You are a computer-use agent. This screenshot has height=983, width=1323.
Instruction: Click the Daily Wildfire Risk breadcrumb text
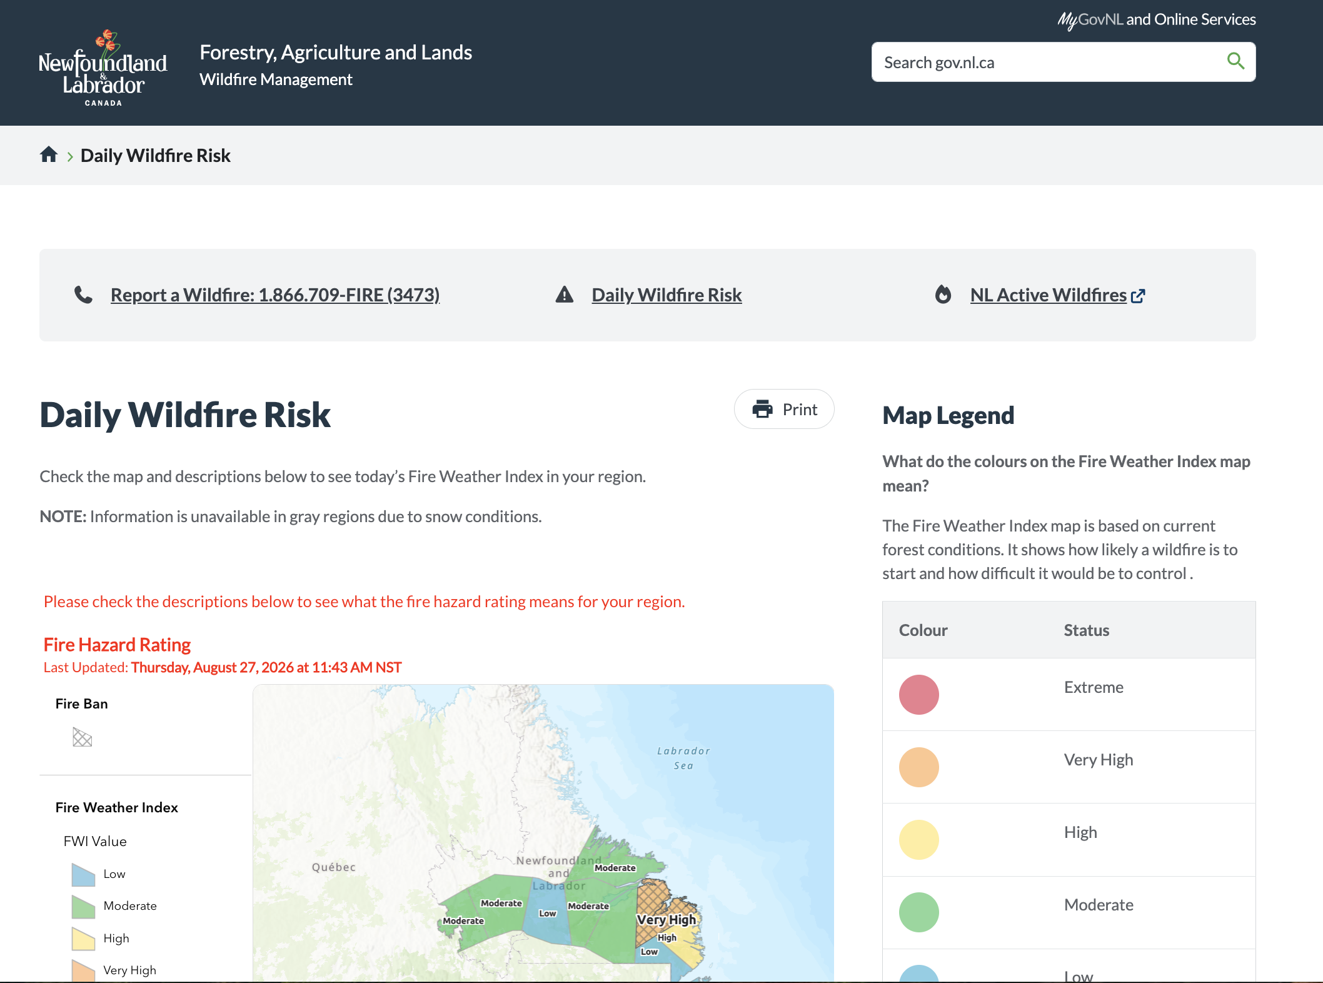(156, 155)
